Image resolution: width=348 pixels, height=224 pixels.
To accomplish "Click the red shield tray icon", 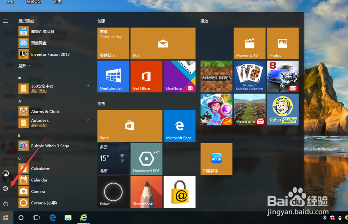I will pos(332,218).
